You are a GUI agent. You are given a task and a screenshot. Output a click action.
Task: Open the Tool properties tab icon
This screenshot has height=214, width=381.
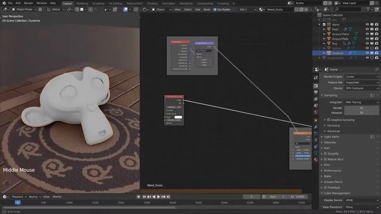[316, 78]
